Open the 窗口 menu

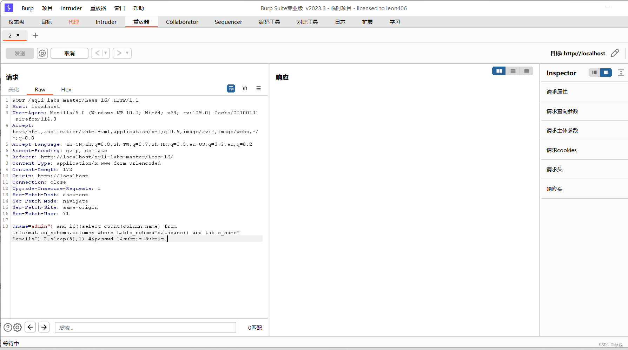(x=120, y=8)
